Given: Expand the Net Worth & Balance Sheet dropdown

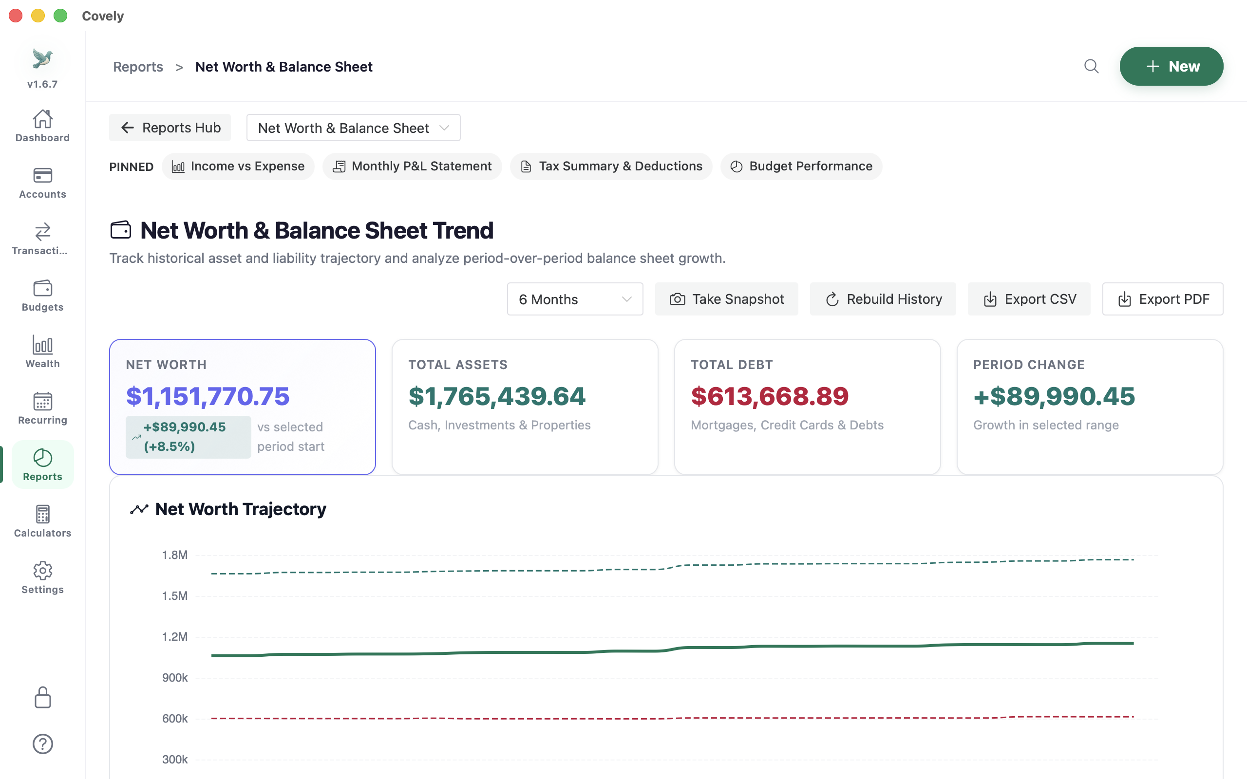Looking at the screenshot, I should (x=353, y=128).
